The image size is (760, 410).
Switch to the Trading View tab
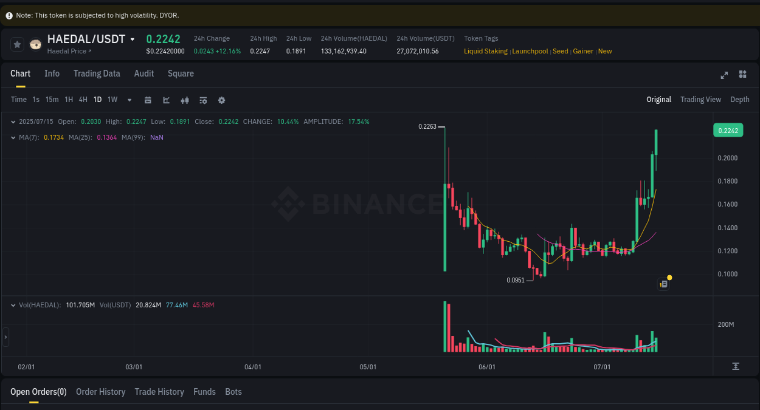700,99
